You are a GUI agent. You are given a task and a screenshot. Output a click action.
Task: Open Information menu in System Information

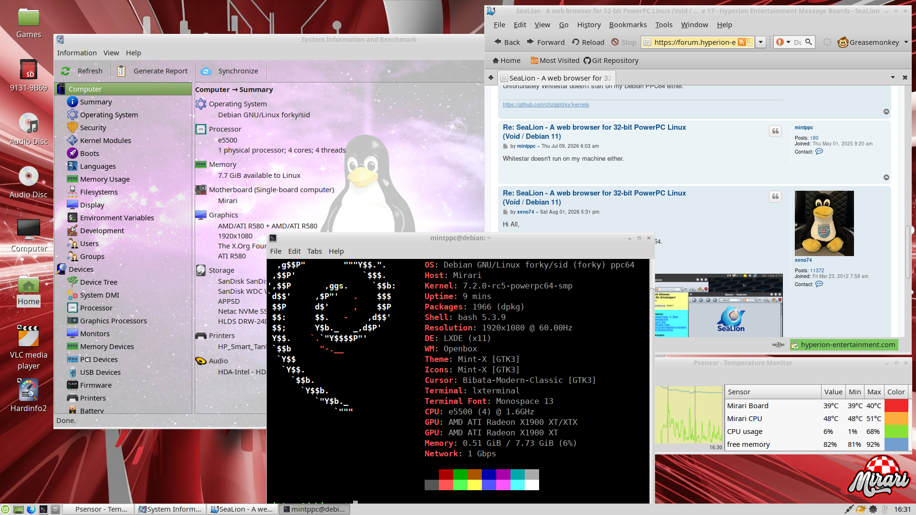coord(77,53)
